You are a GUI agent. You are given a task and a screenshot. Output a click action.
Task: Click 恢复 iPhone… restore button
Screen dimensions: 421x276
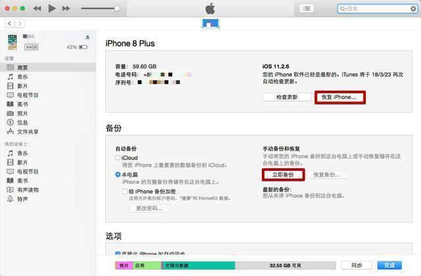[x=340, y=97]
